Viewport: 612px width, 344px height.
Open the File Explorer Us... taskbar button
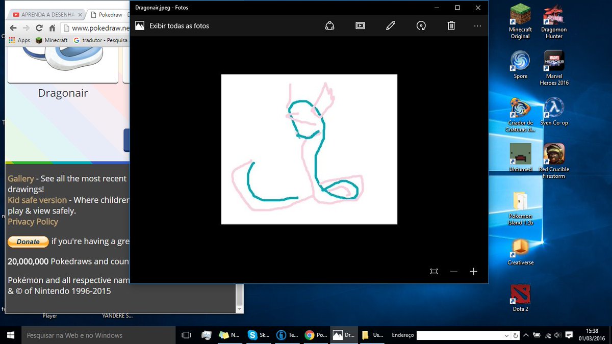(x=373, y=335)
